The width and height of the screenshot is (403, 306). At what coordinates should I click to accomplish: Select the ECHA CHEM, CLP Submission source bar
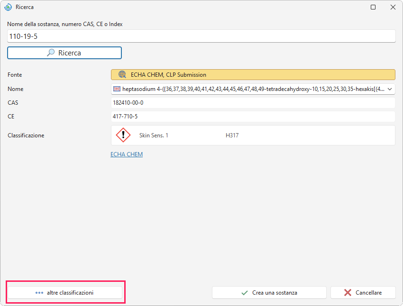coord(253,75)
